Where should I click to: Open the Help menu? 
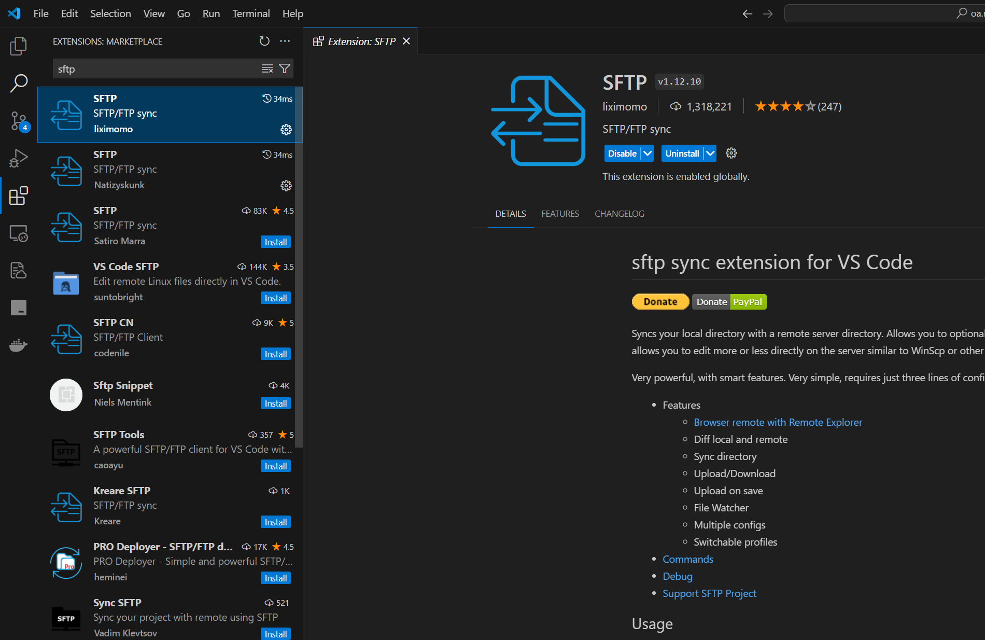[x=293, y=13]
